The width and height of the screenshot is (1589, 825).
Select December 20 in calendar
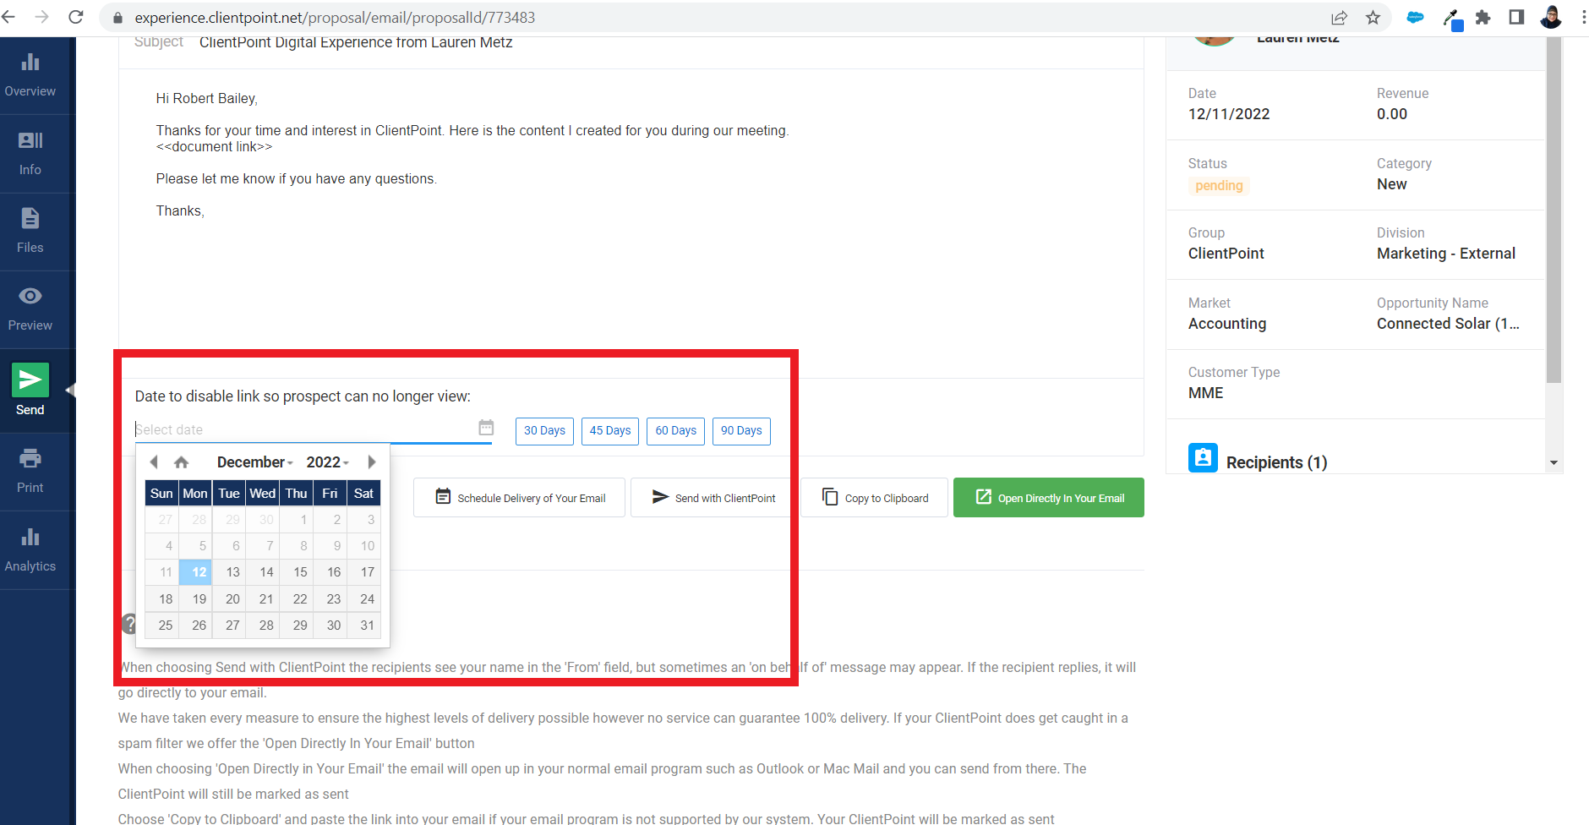(229, 599)
